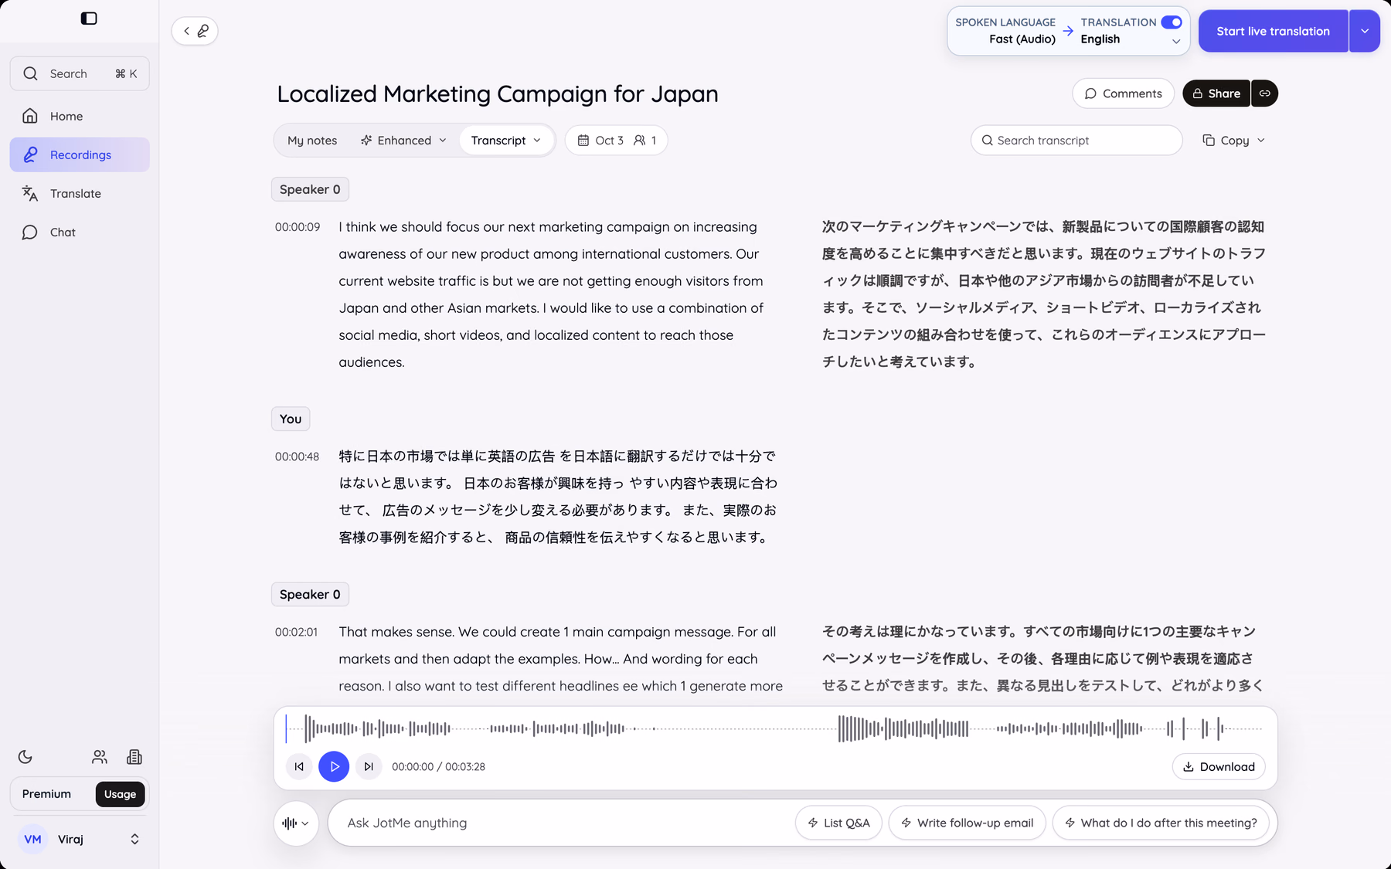The image size is (1391, 869).
Task: Focus the Search transcript field
Action: pyautogui.click(x=1076, y=141)
